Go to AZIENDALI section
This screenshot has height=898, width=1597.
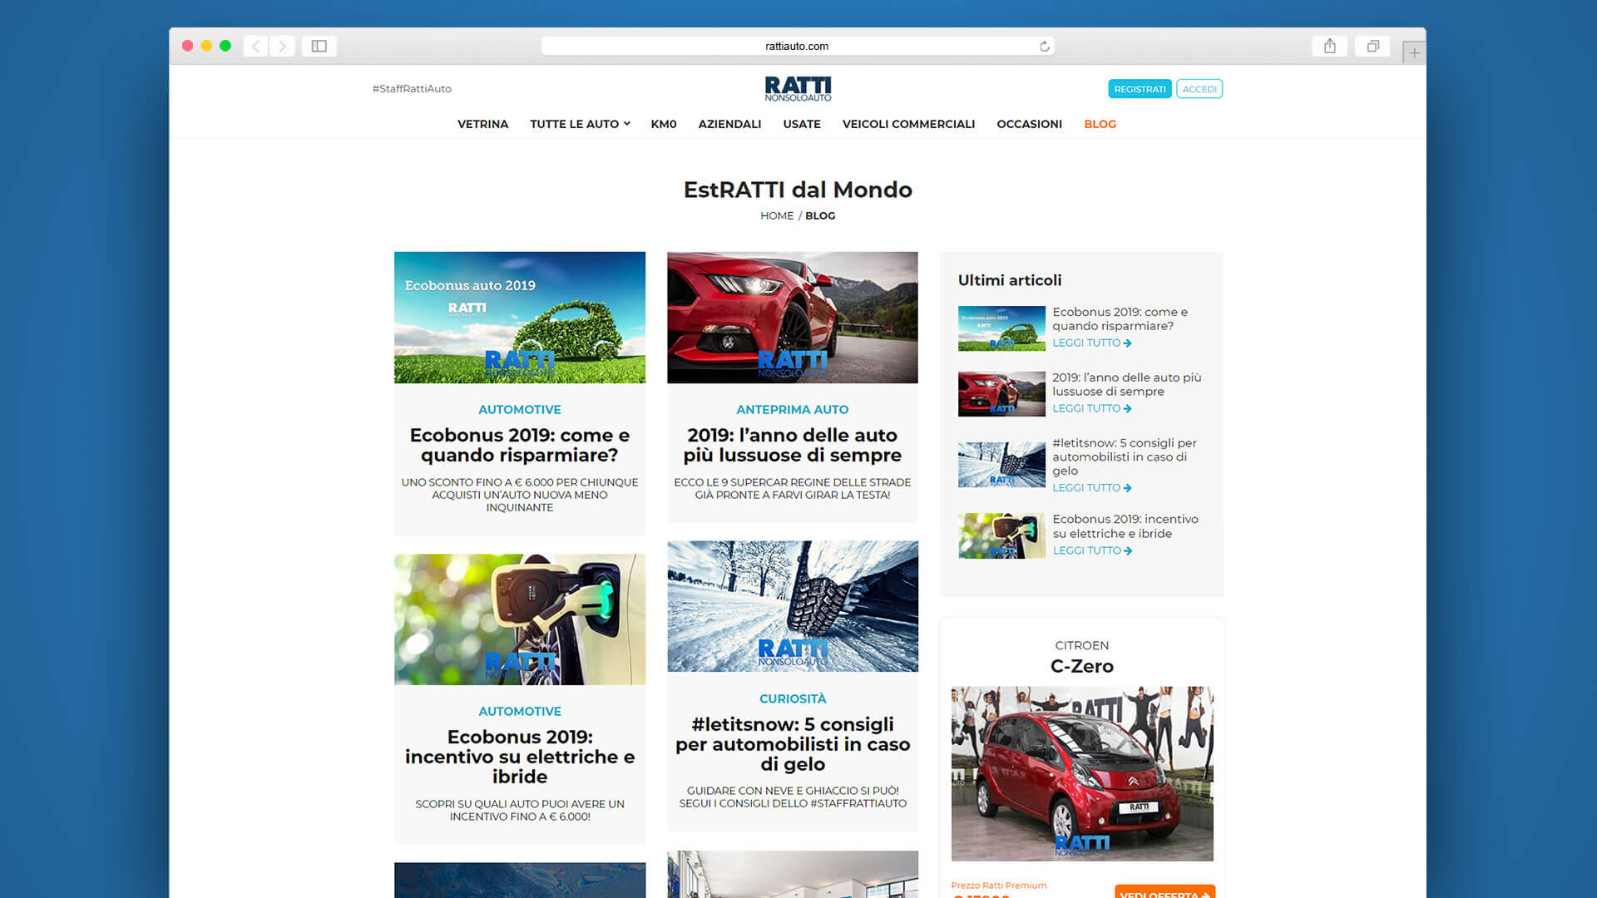pos(729,124)
